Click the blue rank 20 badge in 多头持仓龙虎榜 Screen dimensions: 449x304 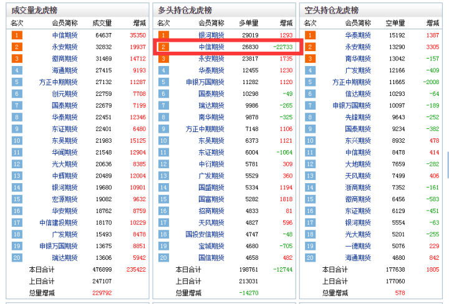163,258
